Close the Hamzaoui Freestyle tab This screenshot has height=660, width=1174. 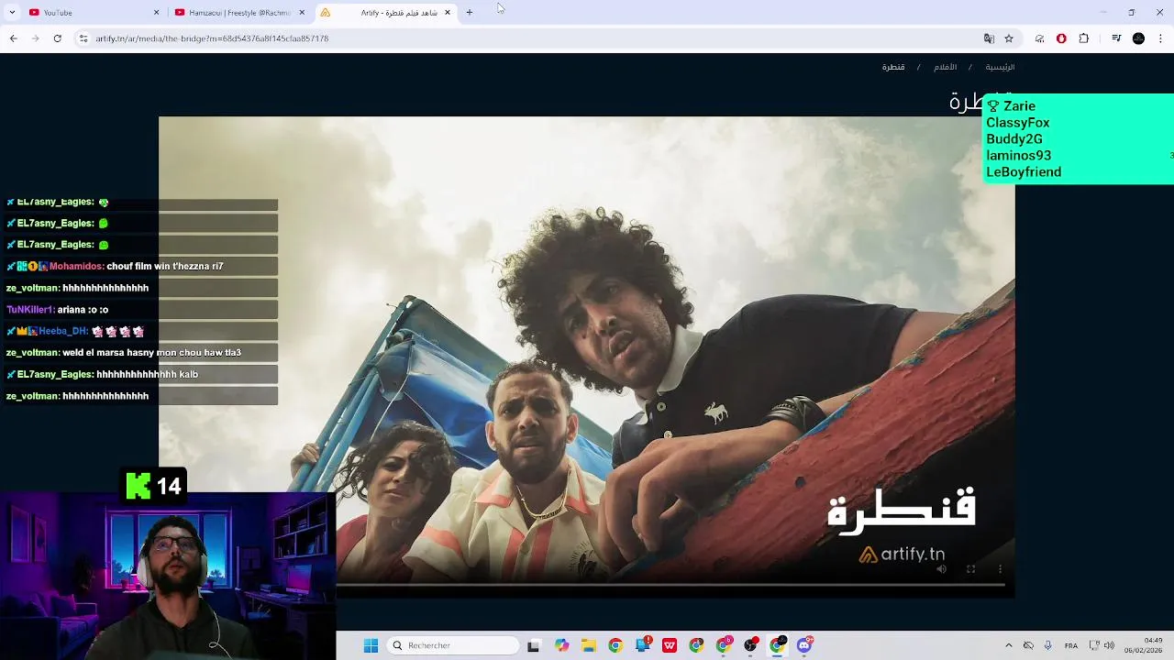click(x=302, y=12)
